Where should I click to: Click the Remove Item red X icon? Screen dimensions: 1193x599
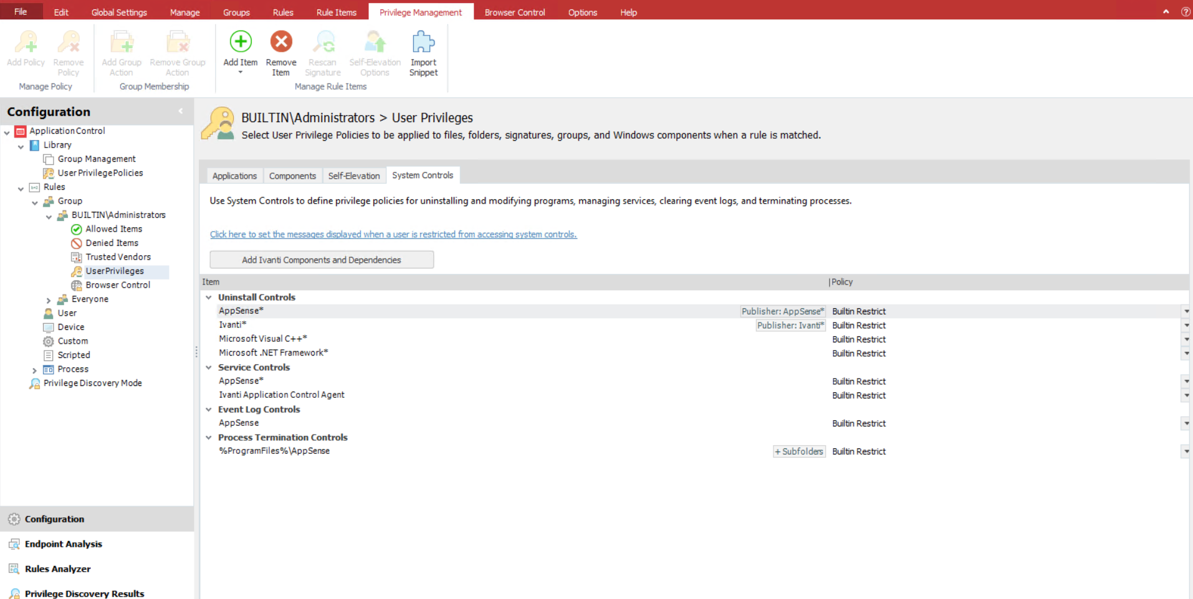click(281, 42)
